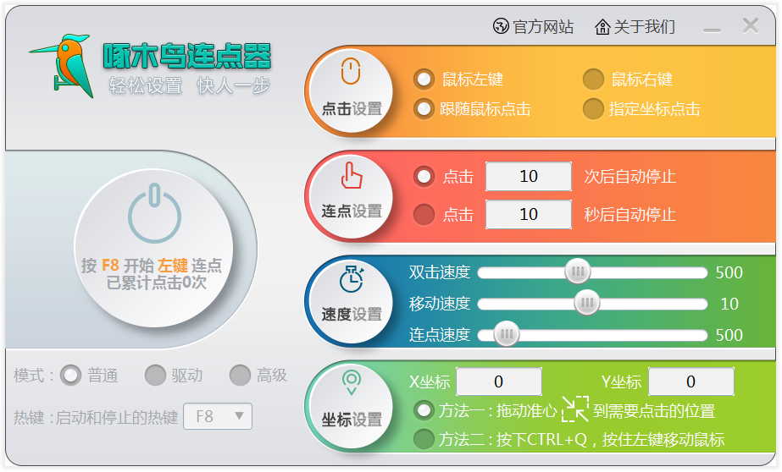782x472 pixels.
Task: Select 方法二 CTRL+Q radio option
Action: pos(424,440)
